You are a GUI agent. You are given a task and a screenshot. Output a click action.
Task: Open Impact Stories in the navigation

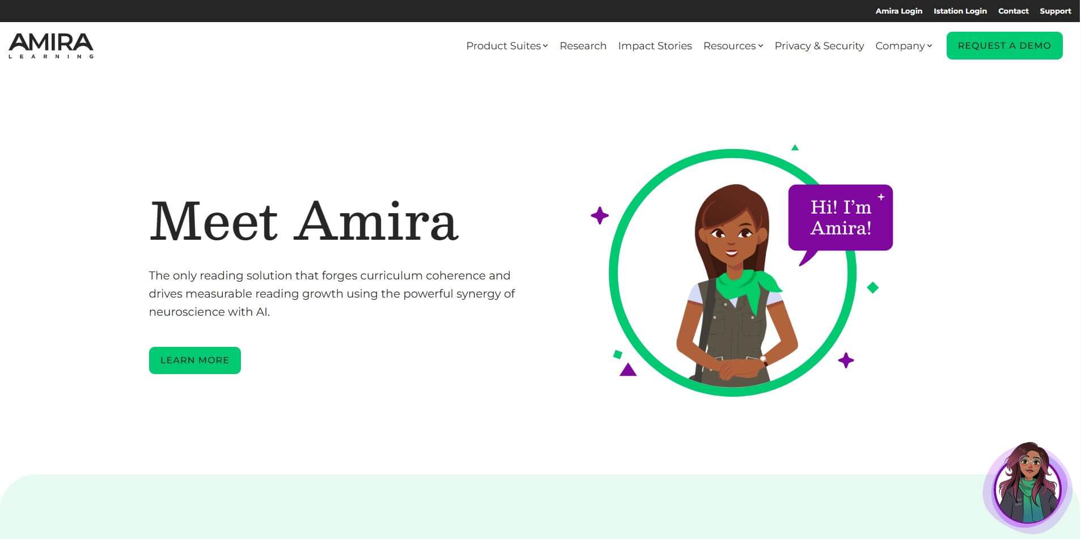(655, 46)
